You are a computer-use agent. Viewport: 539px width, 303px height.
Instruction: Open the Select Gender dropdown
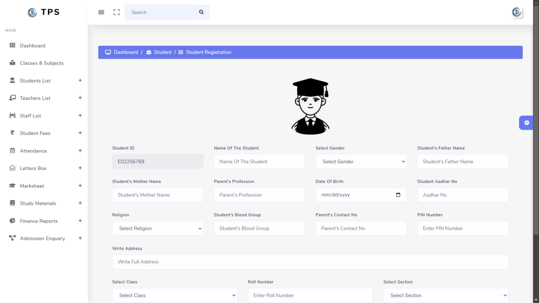[x=361, y=161]
